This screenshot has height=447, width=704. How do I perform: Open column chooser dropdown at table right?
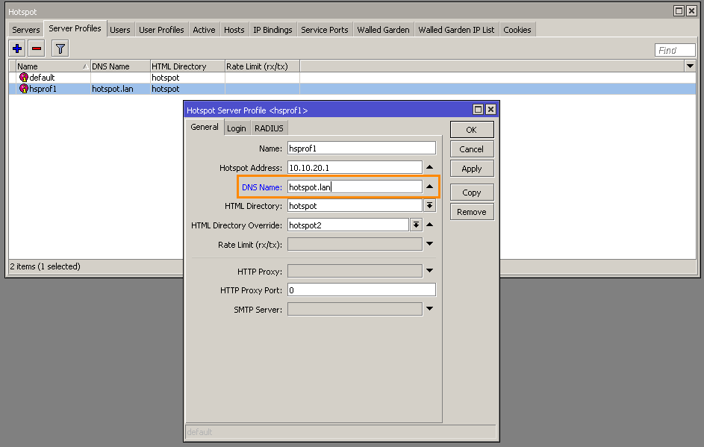tap(690, 66)
